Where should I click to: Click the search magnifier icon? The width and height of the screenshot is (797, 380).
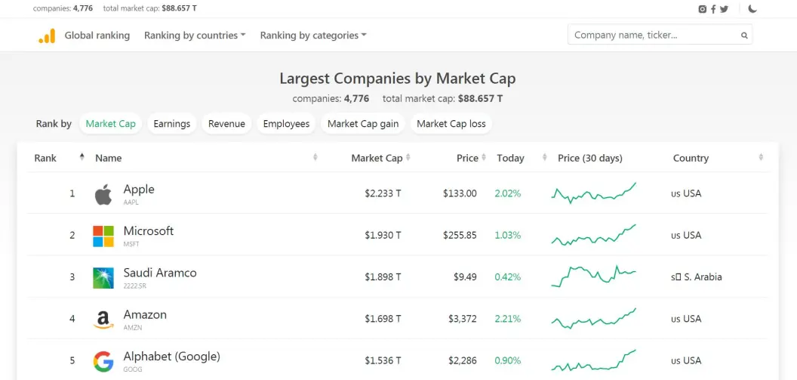[744, 36]
